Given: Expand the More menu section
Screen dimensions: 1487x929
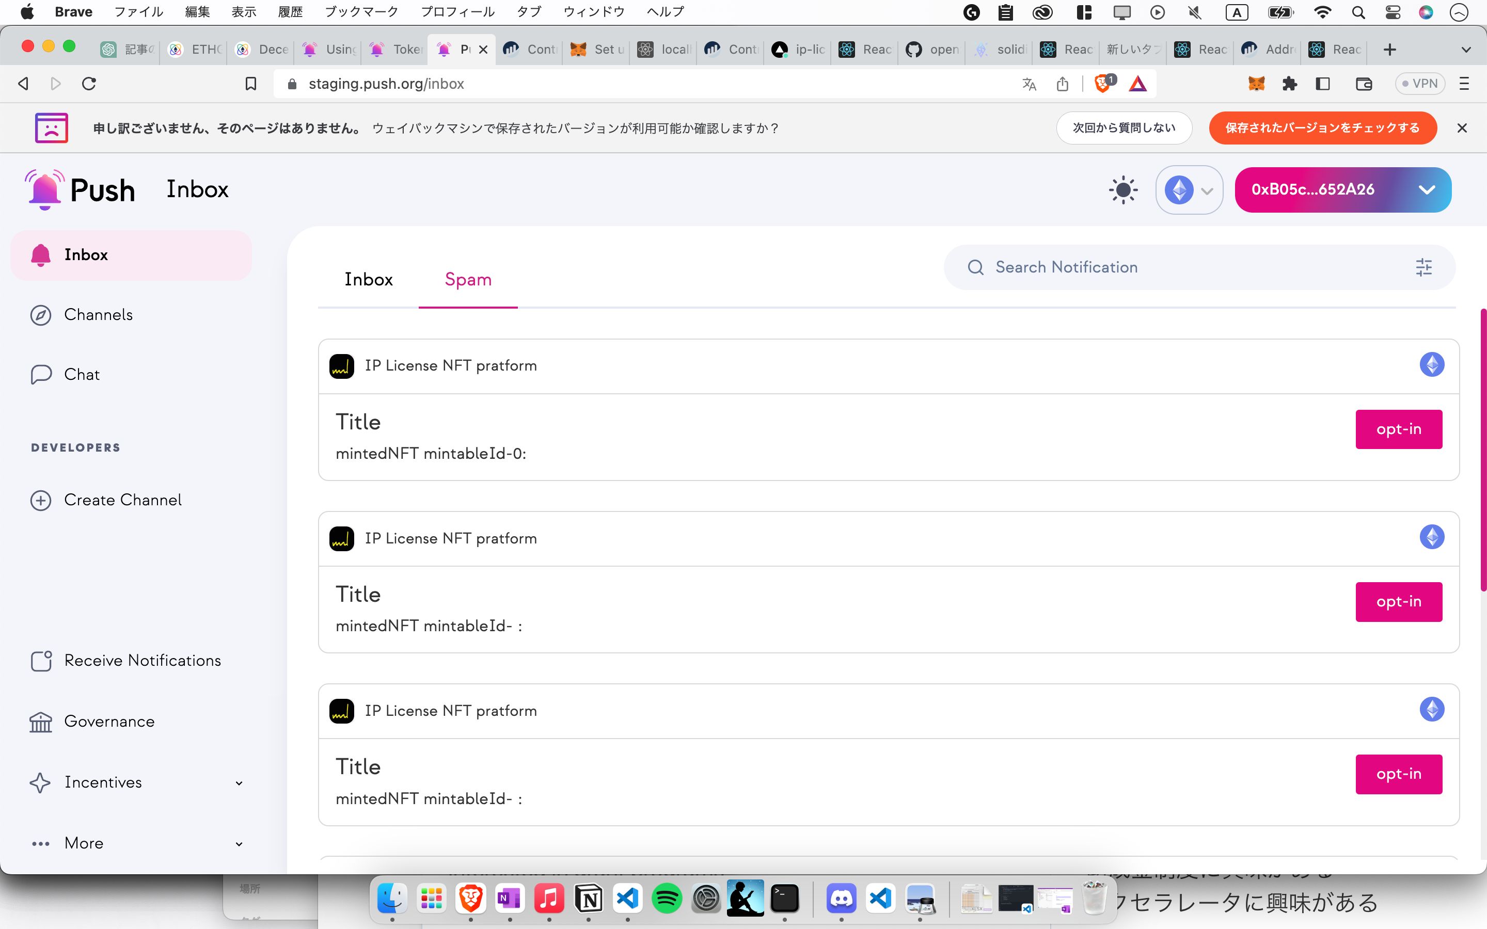Looking at the screenshot, I should tap(238, 842).
